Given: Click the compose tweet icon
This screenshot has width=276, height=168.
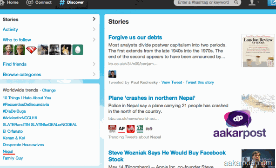Looking at the screenshot, I should pyautogui.click(x=272, y=3).
